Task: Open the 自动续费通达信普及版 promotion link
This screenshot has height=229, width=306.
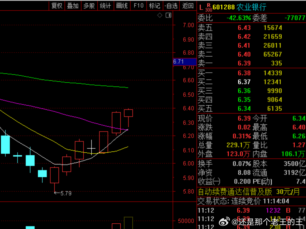Action: (249, 192)
